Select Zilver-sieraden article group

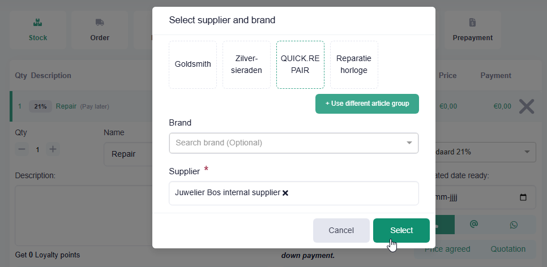pyautogui.click(x=246, y=64)
